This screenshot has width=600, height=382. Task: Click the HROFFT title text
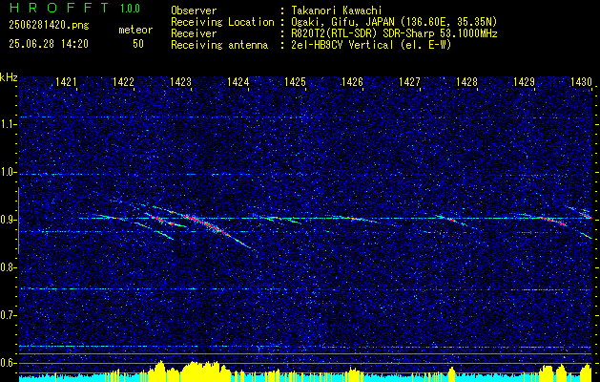59,8
